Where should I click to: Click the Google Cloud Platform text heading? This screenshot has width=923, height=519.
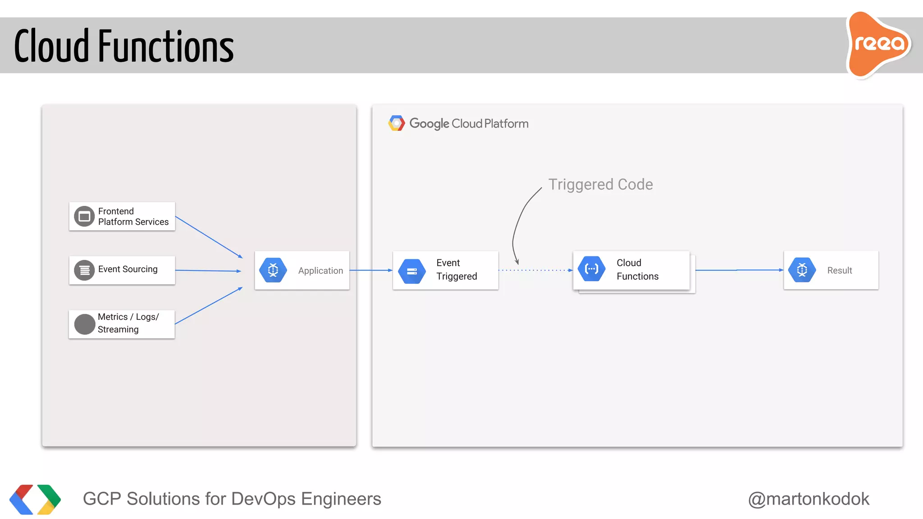click(469, 123)
